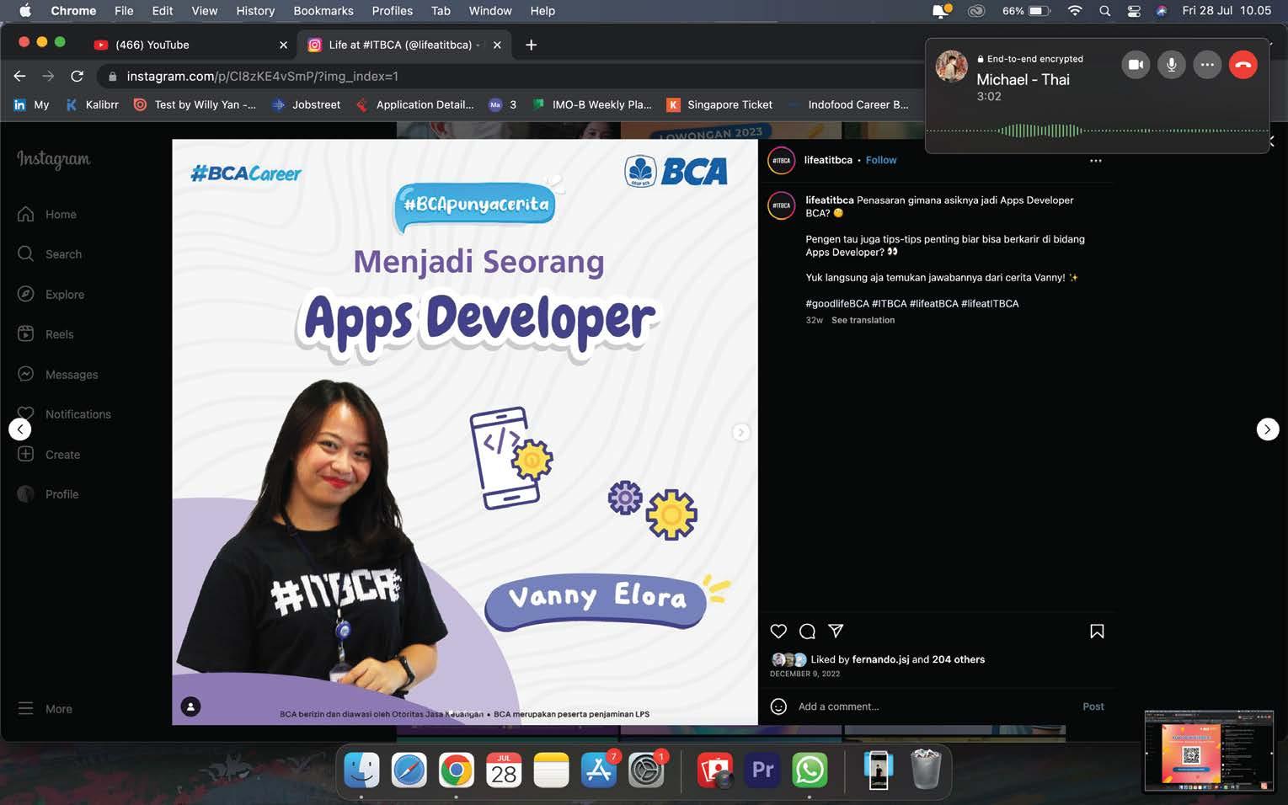
Task: Click Add a comment field
Action: pyautogui.click(x=935, y=706)
